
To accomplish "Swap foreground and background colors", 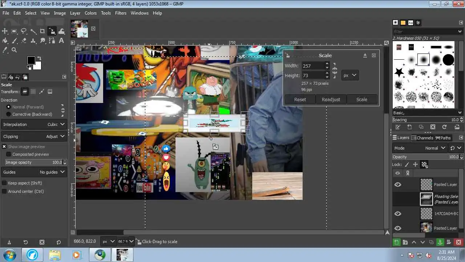I will (x=39, y=58).
